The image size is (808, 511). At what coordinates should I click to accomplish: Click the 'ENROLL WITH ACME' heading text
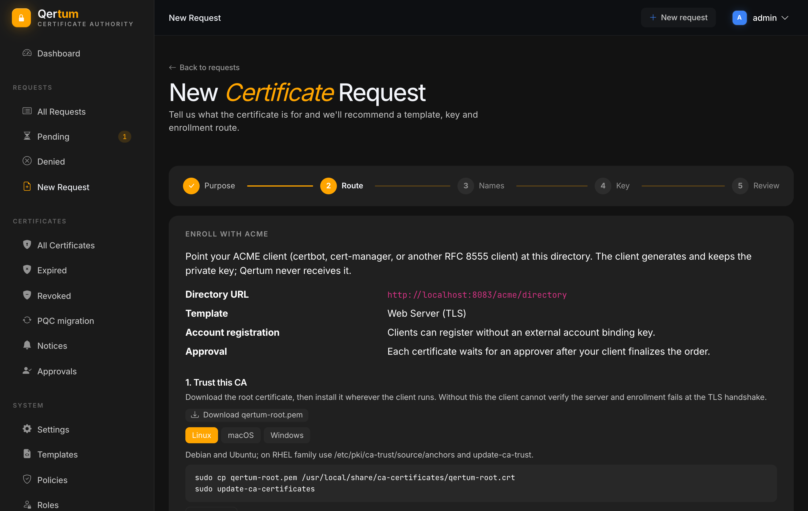pyautogui.click(x=227, y=234)
